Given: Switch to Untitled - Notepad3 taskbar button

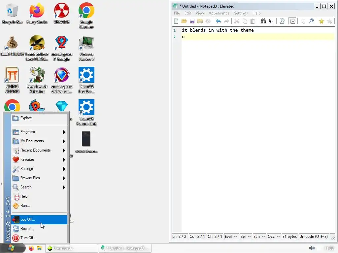Looking at the screenshot, I should click(125, 248).
